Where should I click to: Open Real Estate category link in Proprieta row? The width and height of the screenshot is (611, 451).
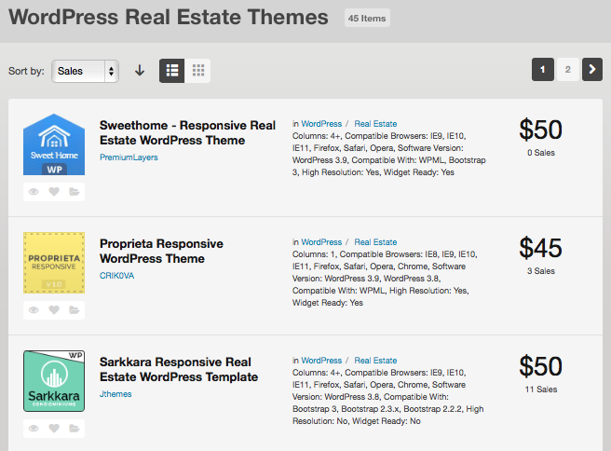(x=375, y=242)
